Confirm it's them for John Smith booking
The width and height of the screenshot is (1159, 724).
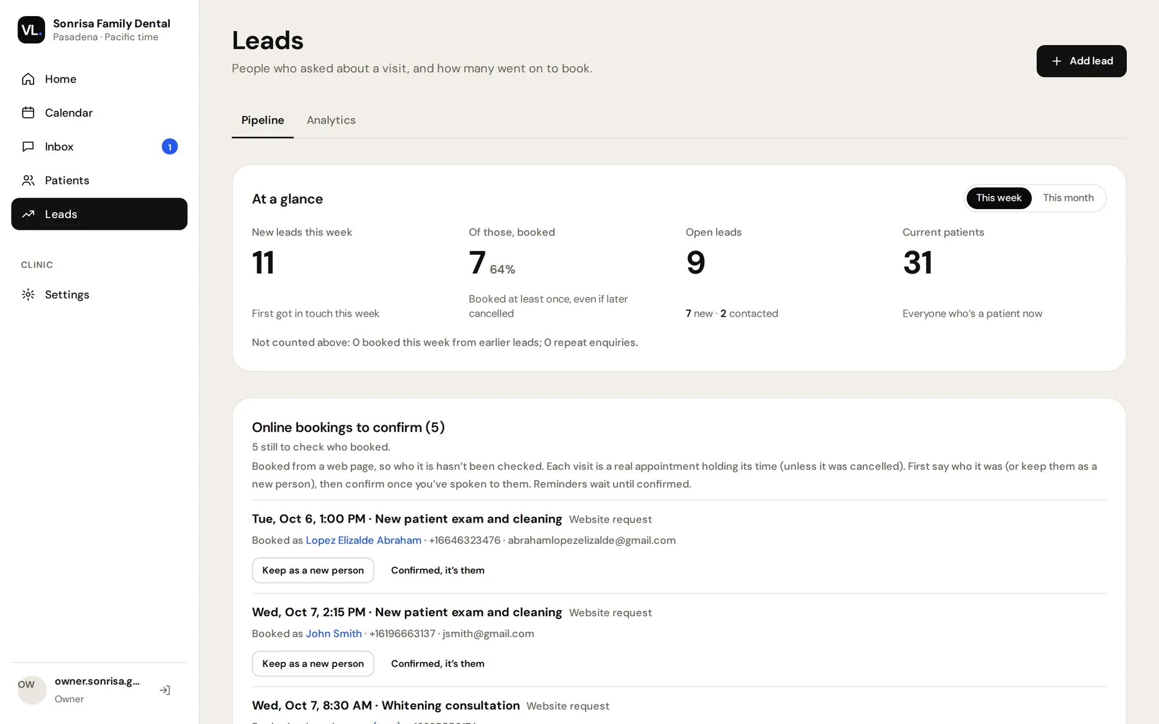438,664
